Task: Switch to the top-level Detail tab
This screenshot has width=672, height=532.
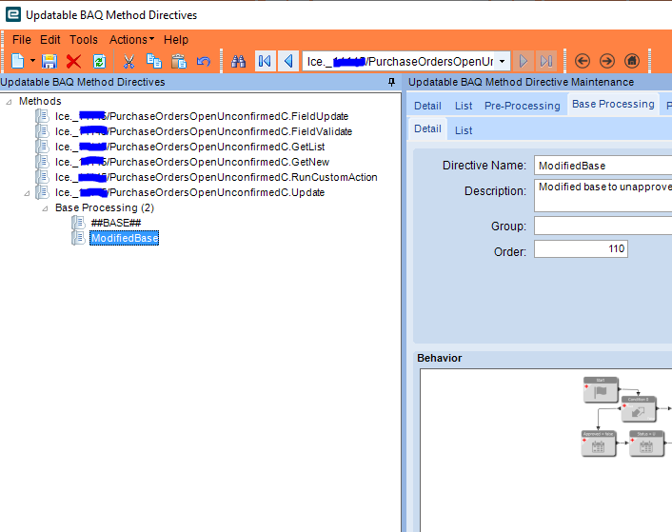Action: 427,106
